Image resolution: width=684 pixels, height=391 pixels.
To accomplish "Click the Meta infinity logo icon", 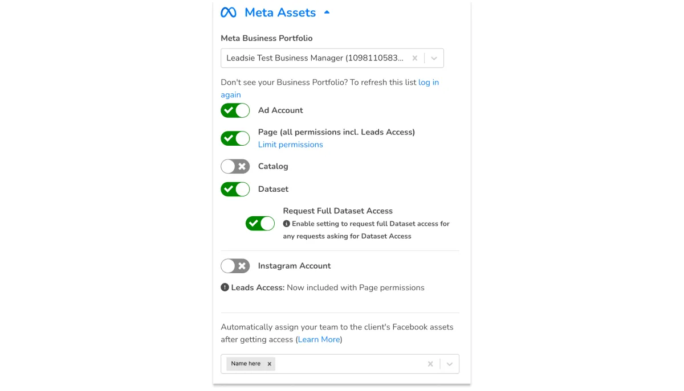I will pos(229,12).
